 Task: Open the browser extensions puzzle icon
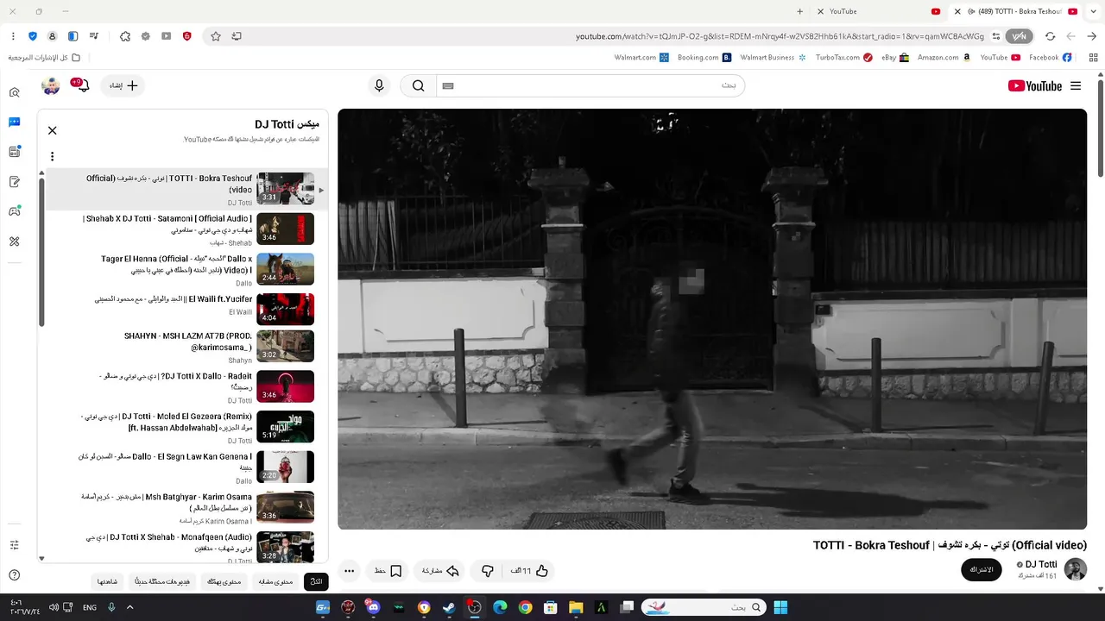point(125,36)
